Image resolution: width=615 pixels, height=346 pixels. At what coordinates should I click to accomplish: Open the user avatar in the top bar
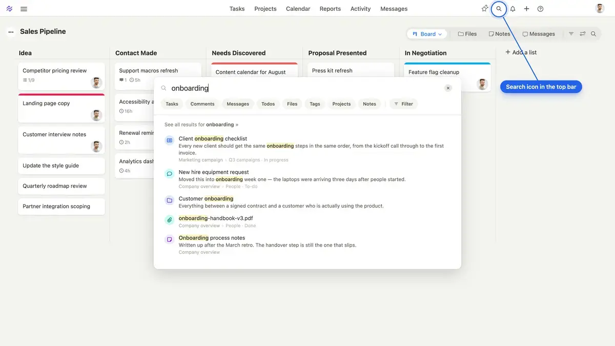pos(600,9)
